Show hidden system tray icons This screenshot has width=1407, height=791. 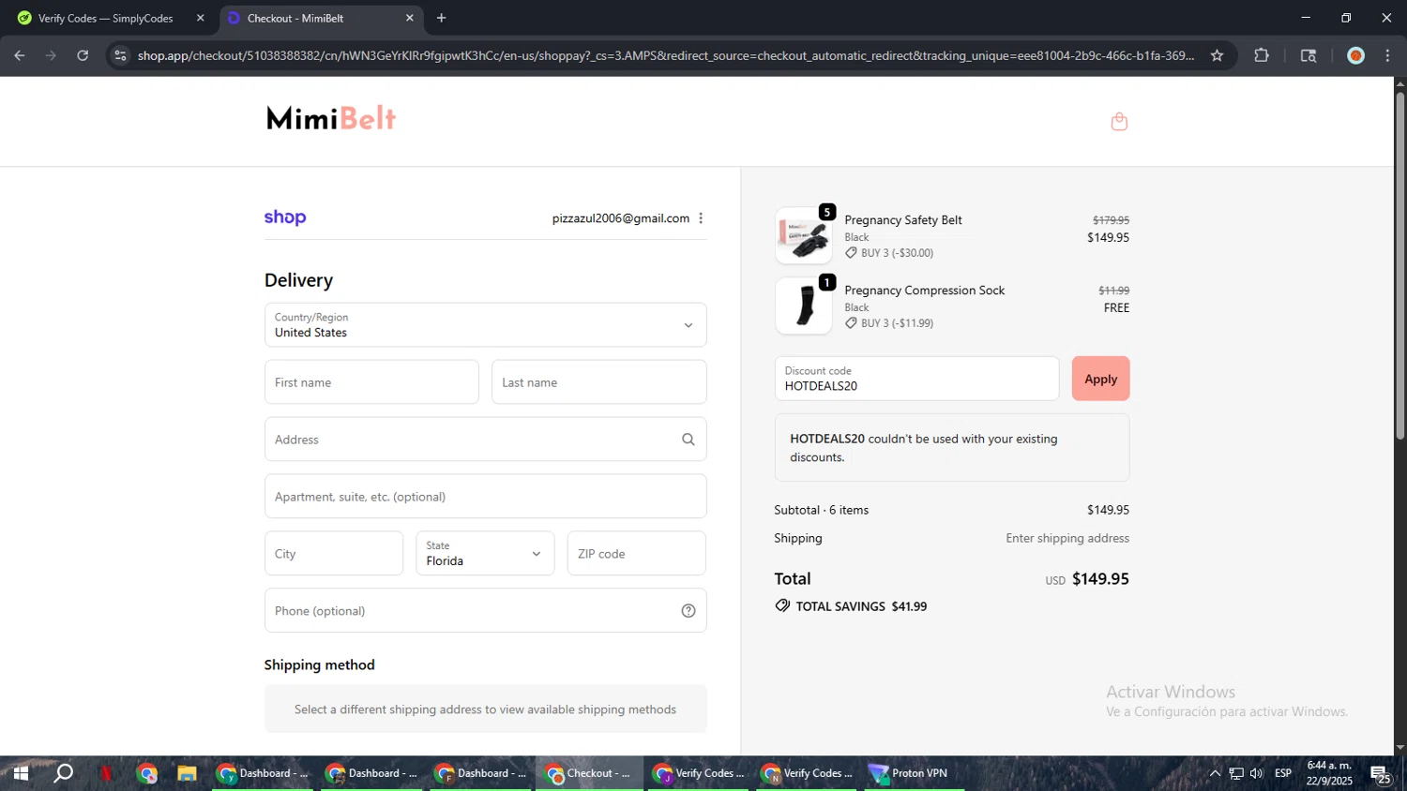coord(1215,773)
